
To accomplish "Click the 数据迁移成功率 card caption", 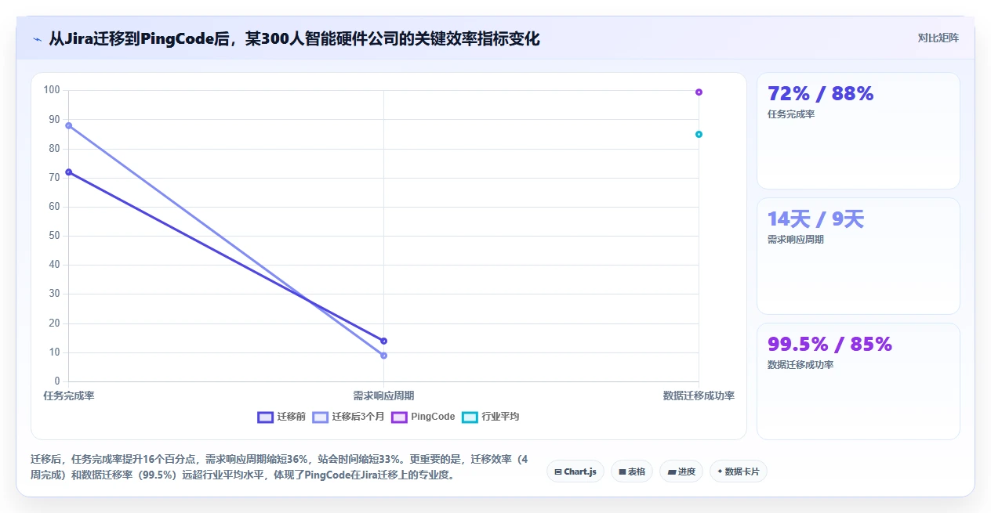I will (800, 365).
